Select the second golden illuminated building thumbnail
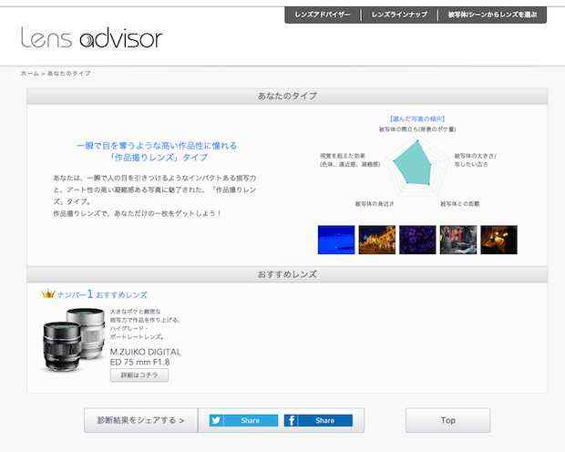Image resolution: width=565 pixels, height=452 pixels. click(x=376, y=240)
